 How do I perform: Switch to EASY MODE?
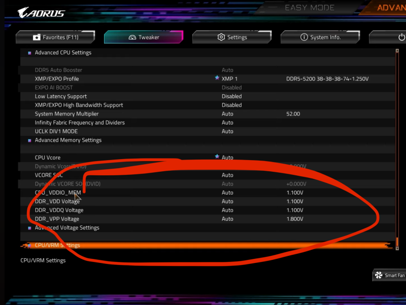[x=310, y=8]
